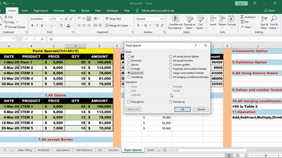The width and height of the screenshot is (282, 158).
Task: Click Cancel in Paste Special dialog
Action: coord(201,109)
